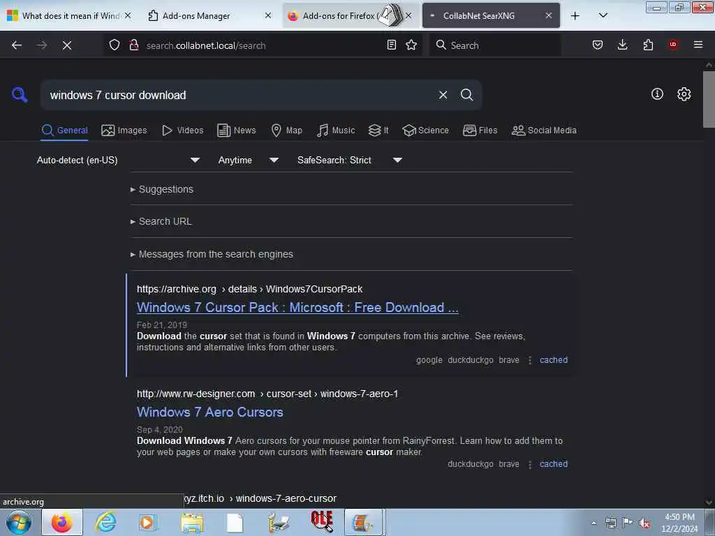This screenshot has height=536, width=715.
Task: Click the taskbar clock 4:50 PM
Action: pyautogui.click(x=679, y=523)
